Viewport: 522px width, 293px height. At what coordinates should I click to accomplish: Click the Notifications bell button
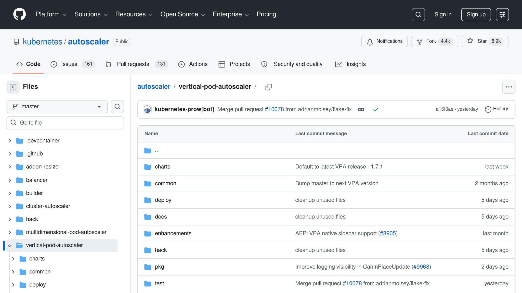point(384,41)
